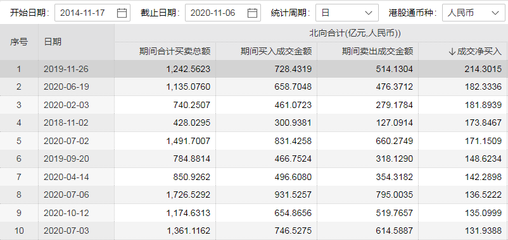This screenshot has width=508, height=240.
Task: Click the net buy value 131.9388
Action: [483, 231]
